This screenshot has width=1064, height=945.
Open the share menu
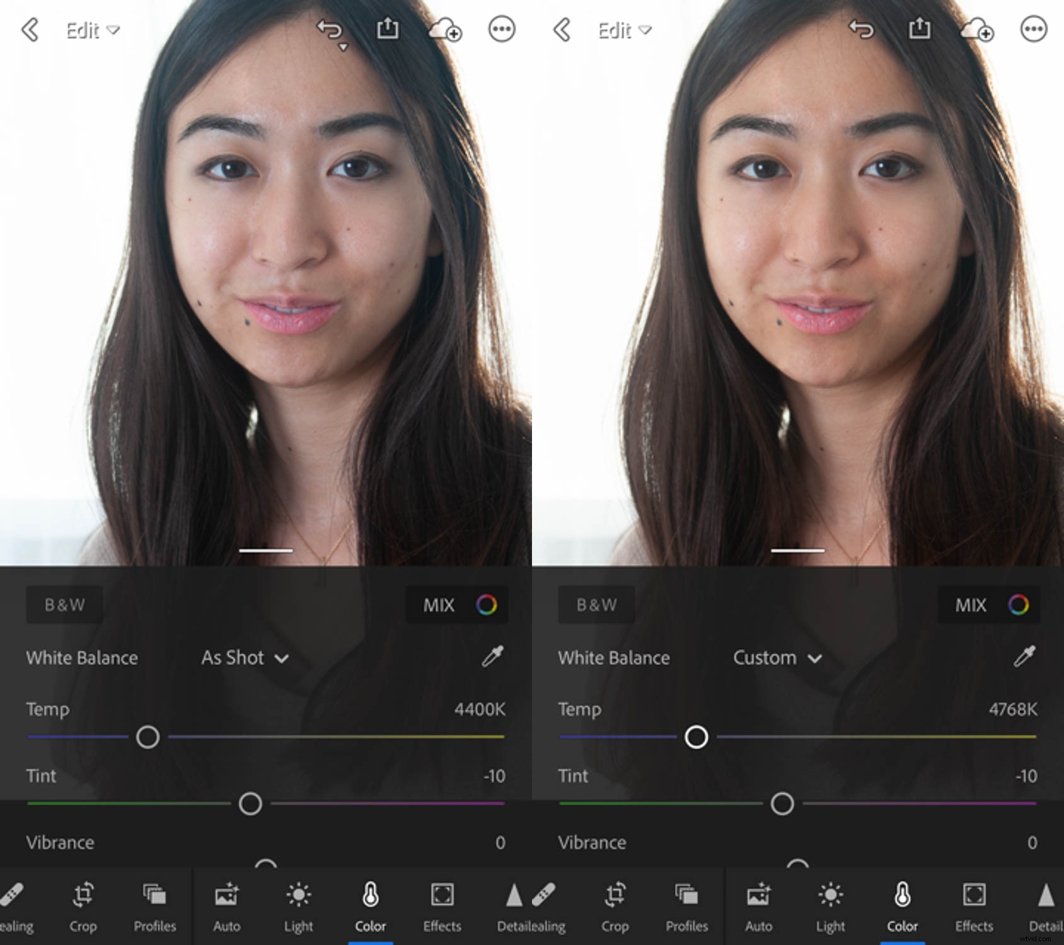pos(388,28)
